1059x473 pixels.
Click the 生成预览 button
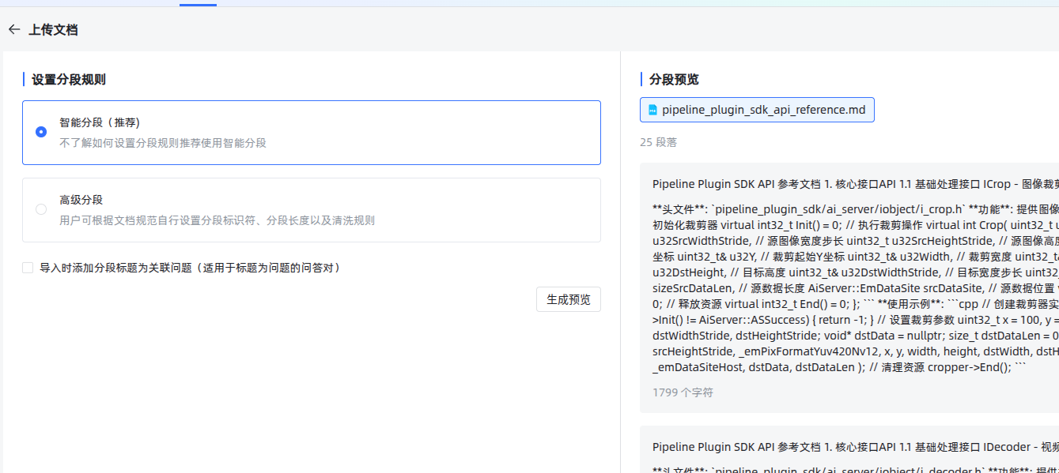(569, 299)
